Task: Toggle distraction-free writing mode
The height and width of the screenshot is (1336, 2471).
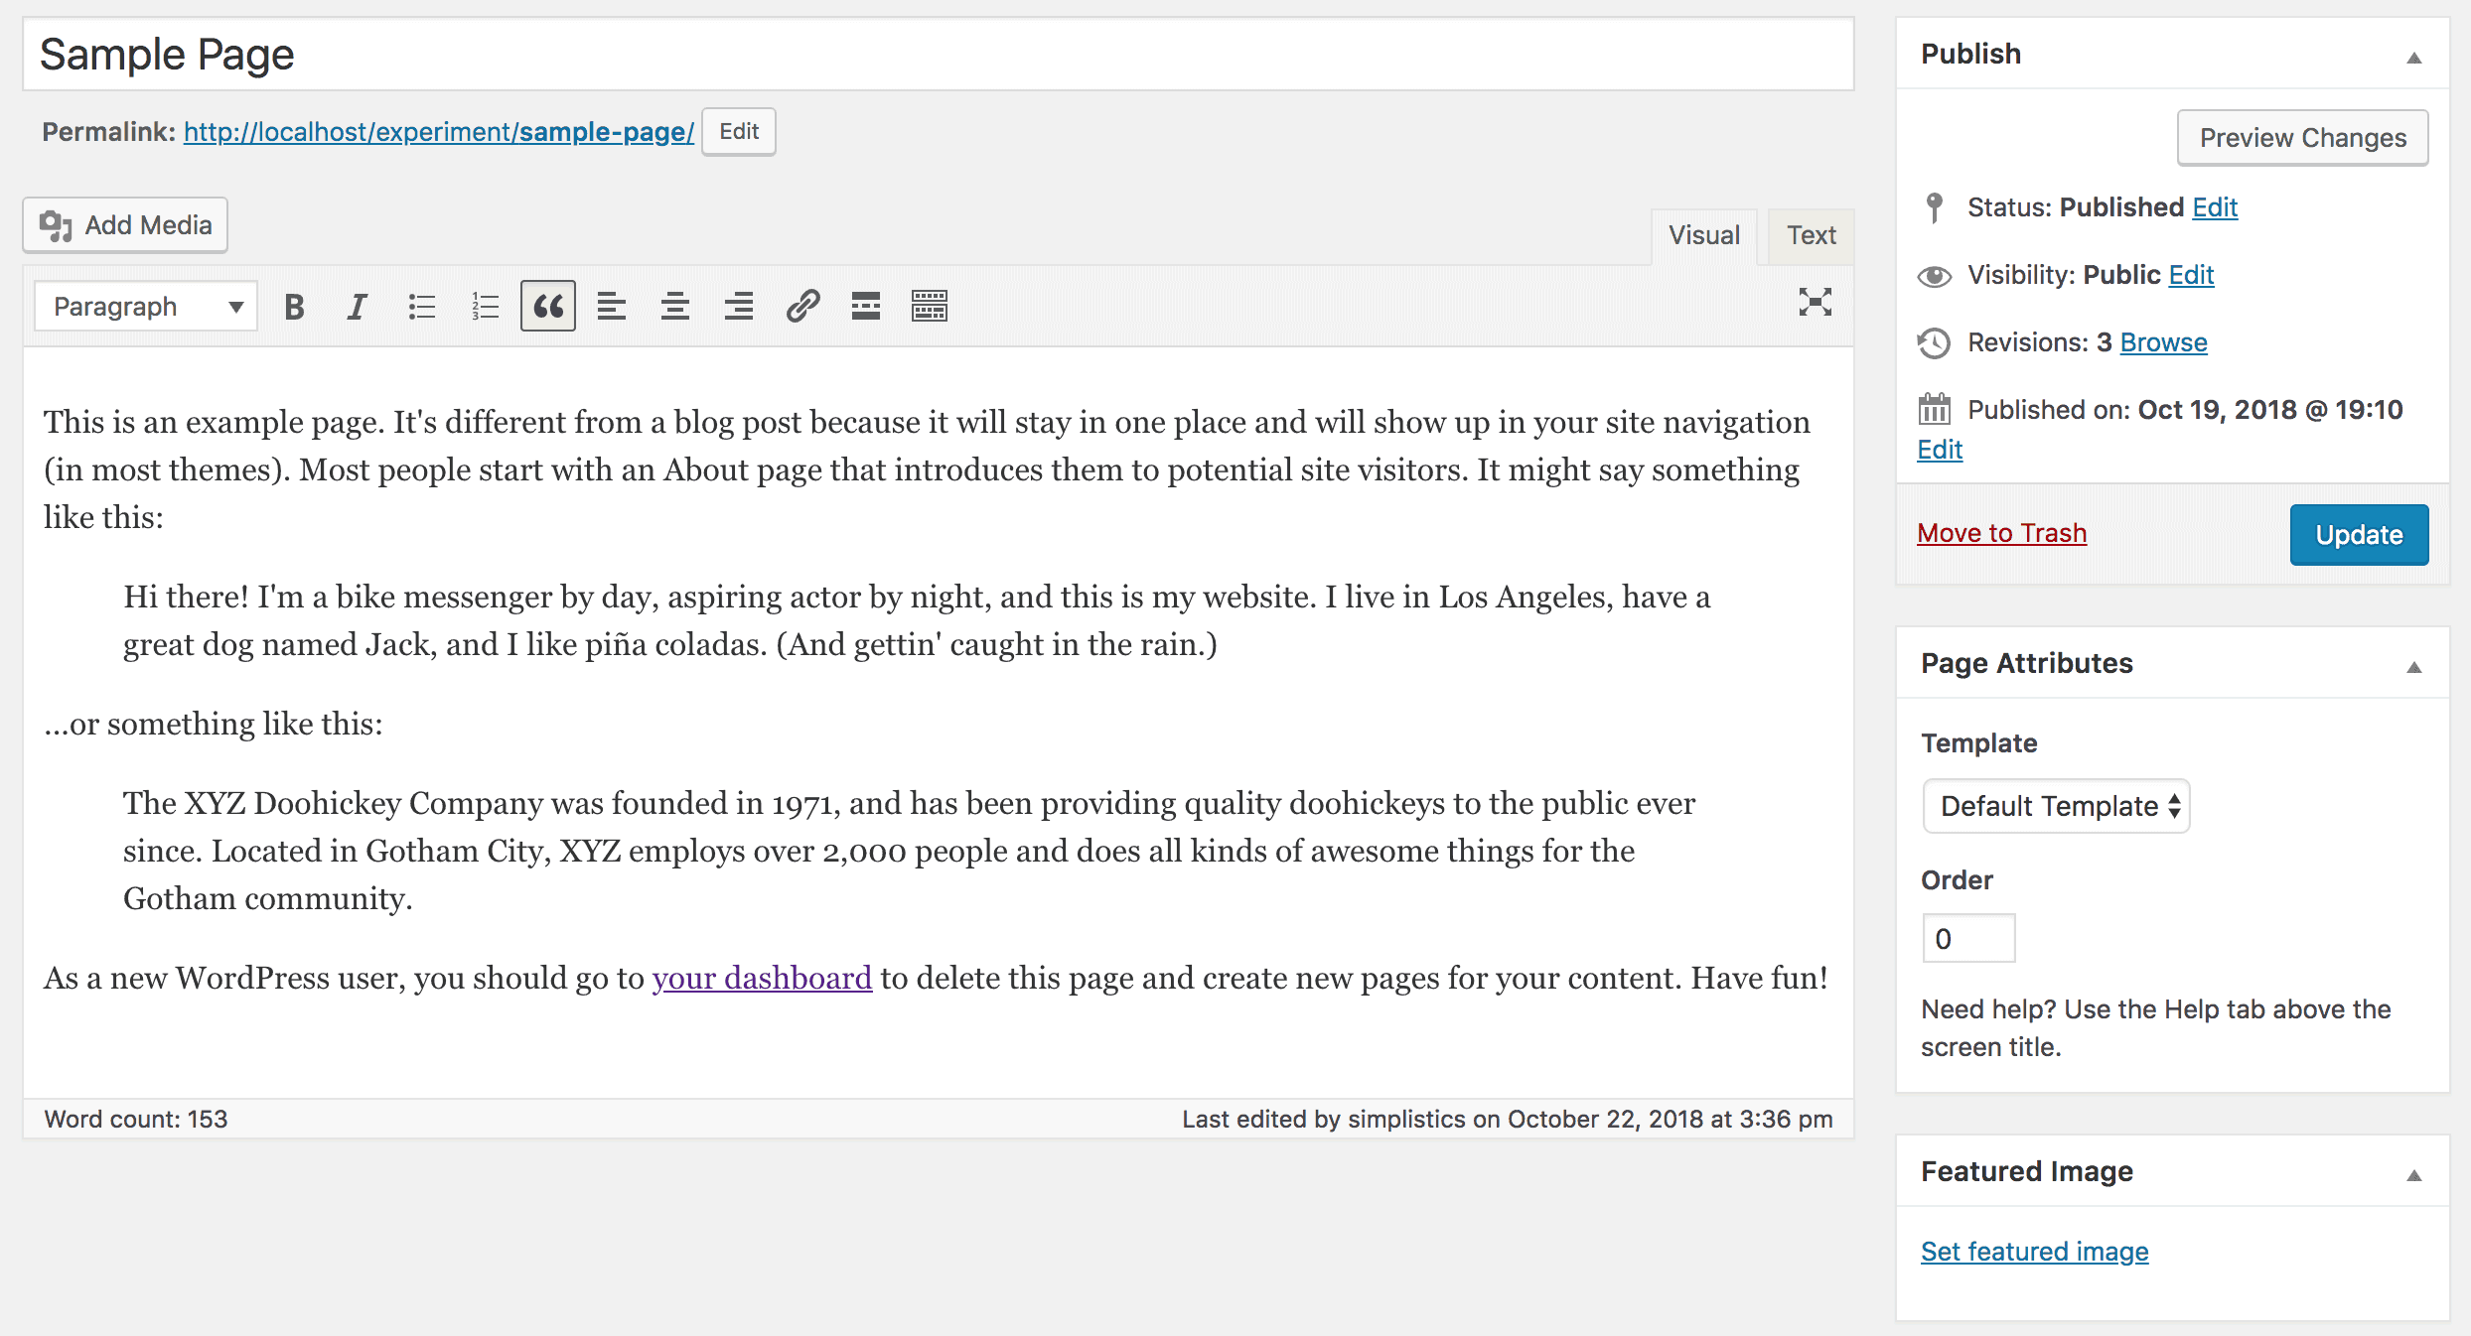Action: (x=1815, y=303)
